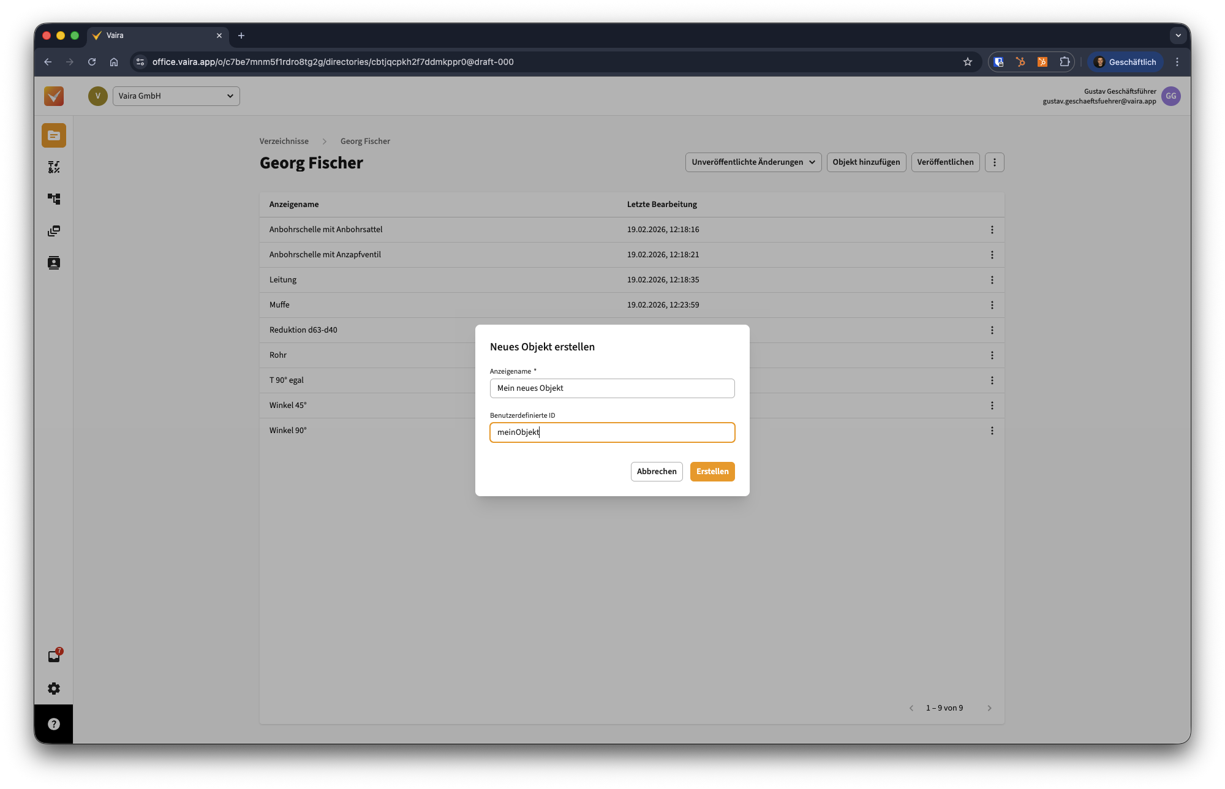Screen dimensions: 1225x789
Task: Open the inbox with notification badge
Action: click(54, 656)
